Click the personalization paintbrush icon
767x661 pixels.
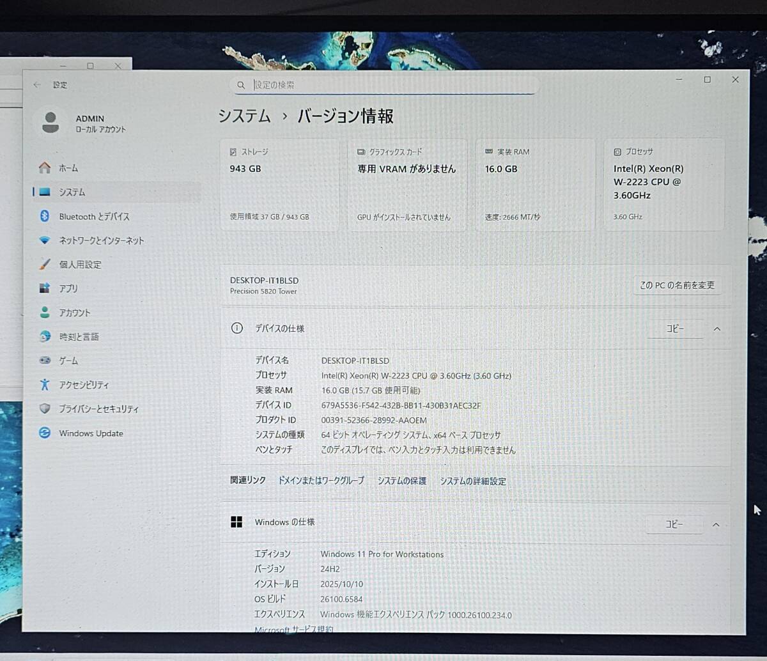pyautogui.click(x=44, y=264)
